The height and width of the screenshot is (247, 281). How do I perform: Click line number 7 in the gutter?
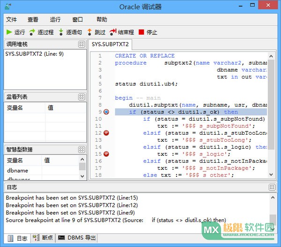(x=100, y=98)
